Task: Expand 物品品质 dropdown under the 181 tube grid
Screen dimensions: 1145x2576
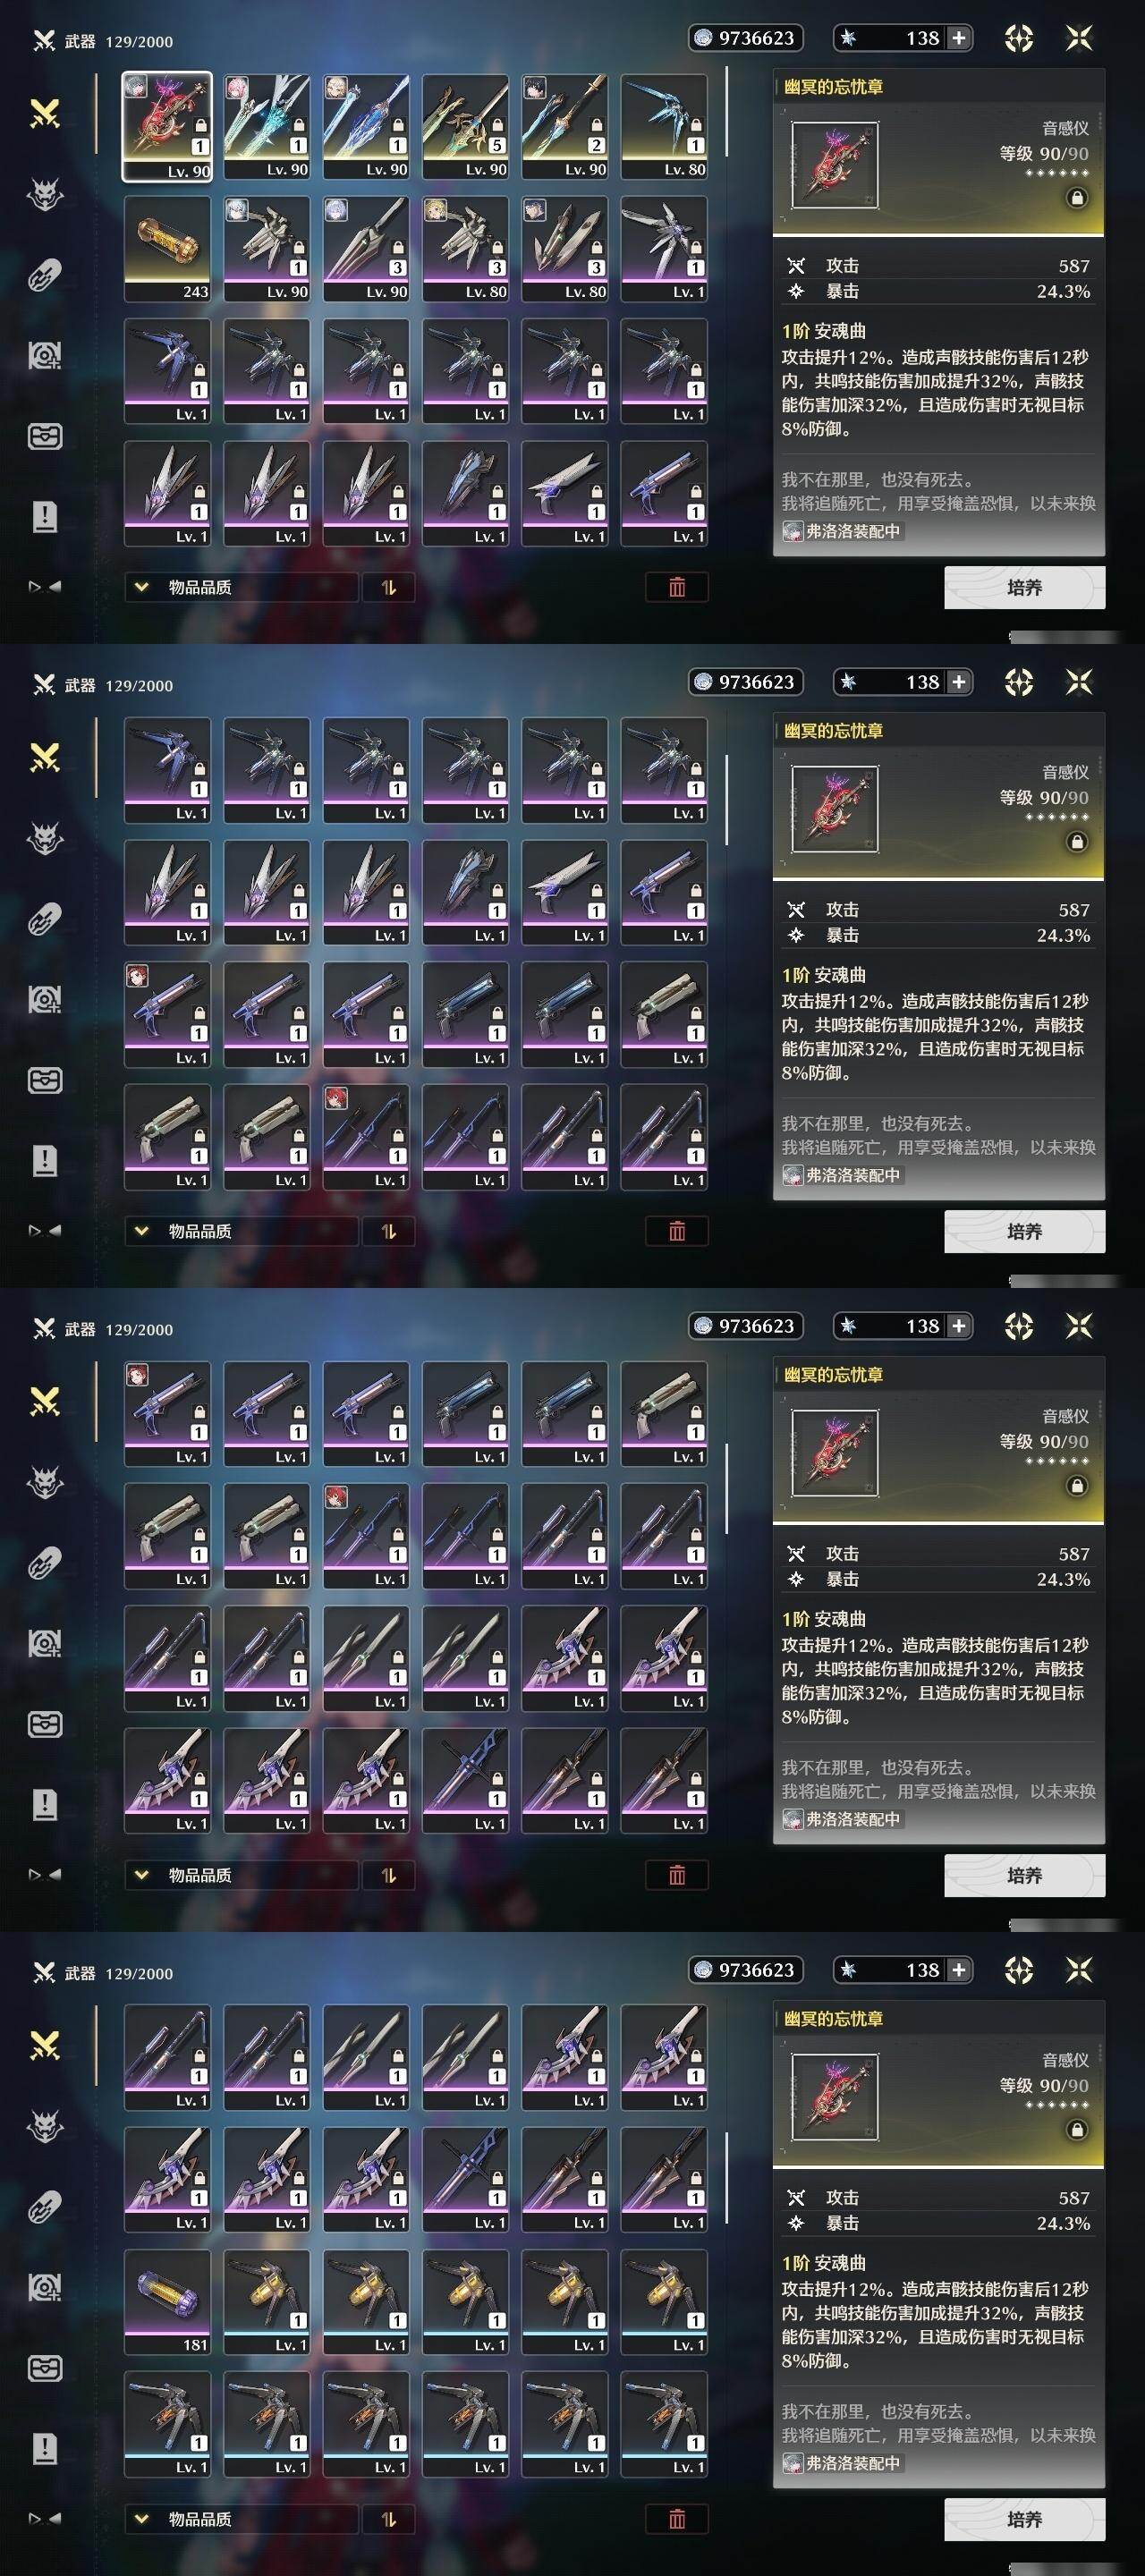Action: [241, 2518]
